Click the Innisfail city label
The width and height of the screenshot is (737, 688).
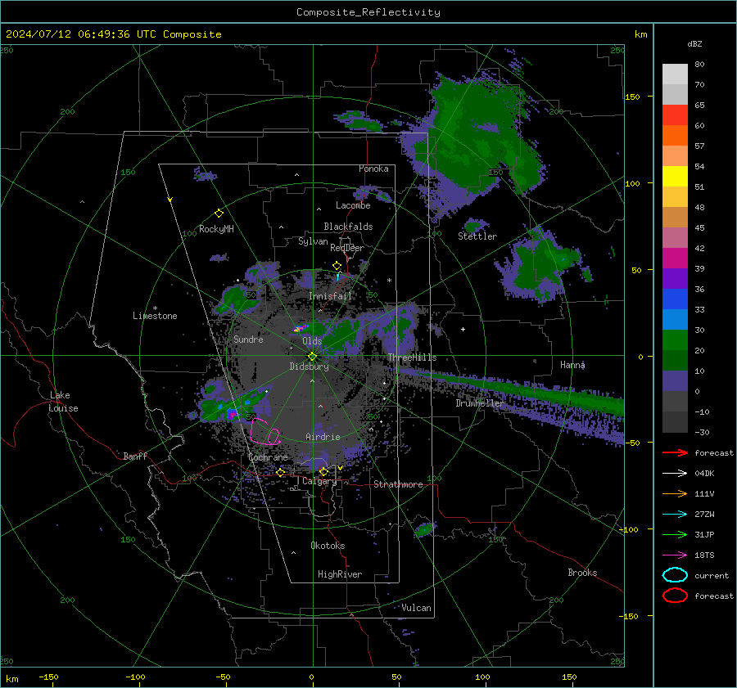tap(330, 296)
